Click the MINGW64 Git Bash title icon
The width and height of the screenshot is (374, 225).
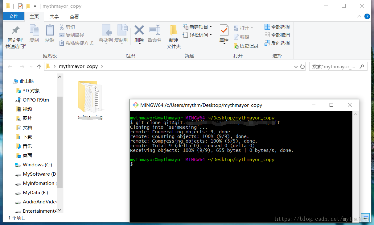point(135,105)
